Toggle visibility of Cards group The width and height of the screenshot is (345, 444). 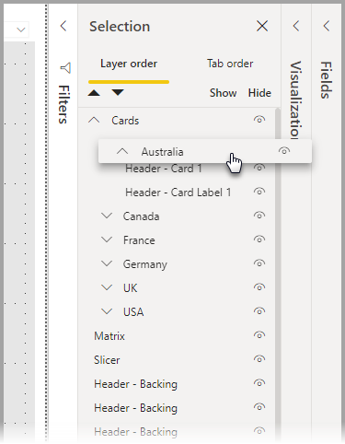[259, 120]
